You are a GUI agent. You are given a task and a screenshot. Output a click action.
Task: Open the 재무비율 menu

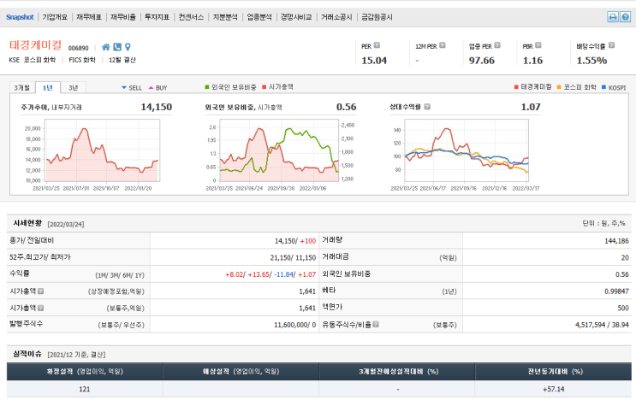pyautogui.click(x=123, y=17)
